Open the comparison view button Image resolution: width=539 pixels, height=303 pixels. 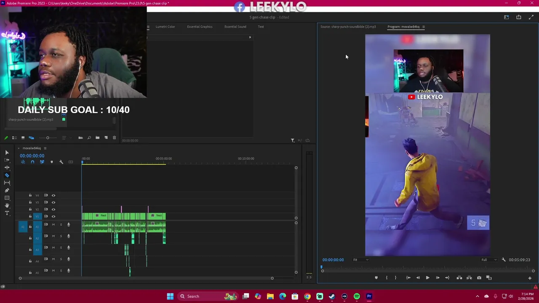point(489,278)
